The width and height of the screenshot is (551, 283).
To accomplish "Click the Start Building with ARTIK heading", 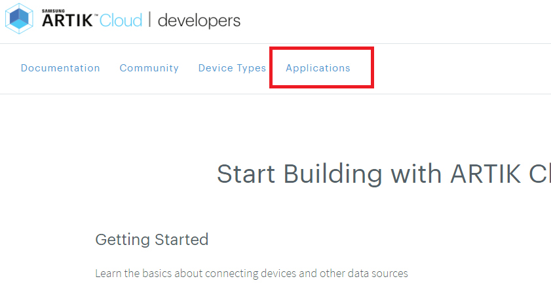I will [384, 174].
